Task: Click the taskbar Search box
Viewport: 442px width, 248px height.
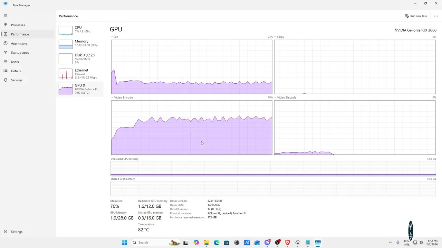Action: click(155, 242)
